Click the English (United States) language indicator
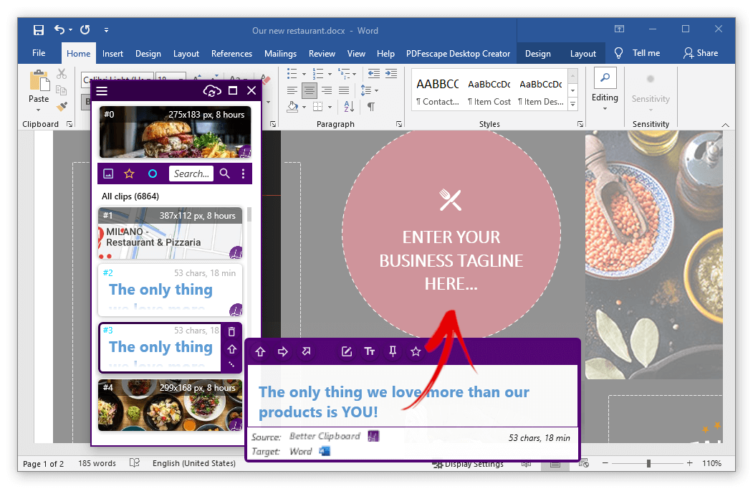Image resolution: width=753 pixels, height=489 pixels. pos(194,463)
